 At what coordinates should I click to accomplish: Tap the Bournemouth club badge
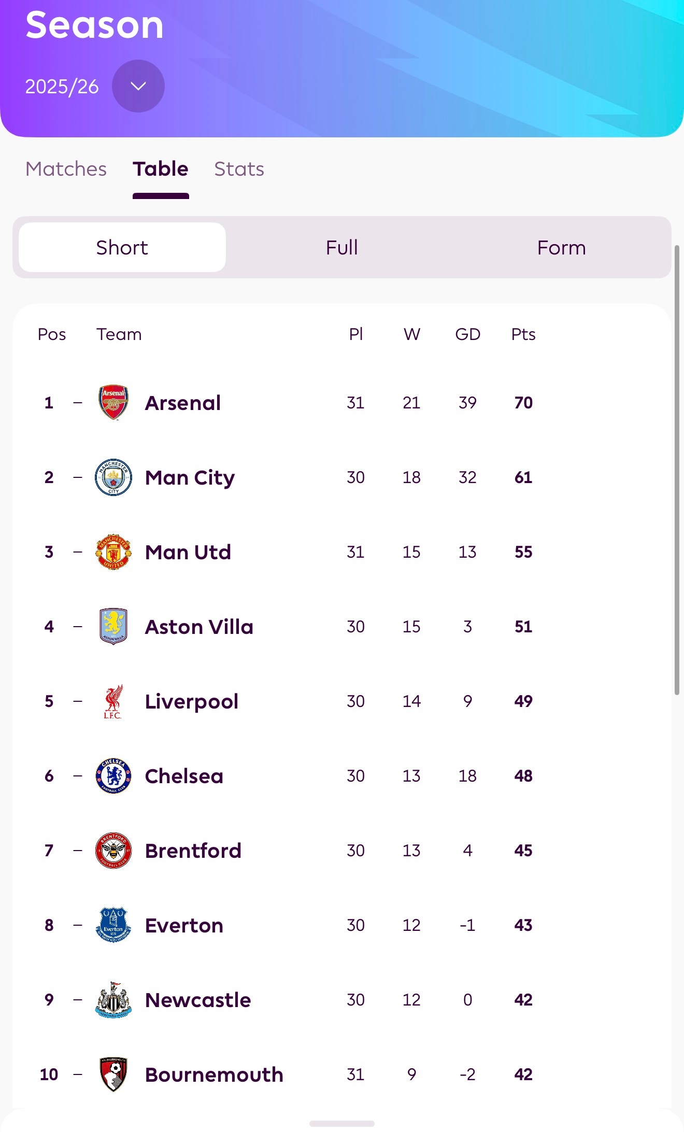pos(113,1074)
